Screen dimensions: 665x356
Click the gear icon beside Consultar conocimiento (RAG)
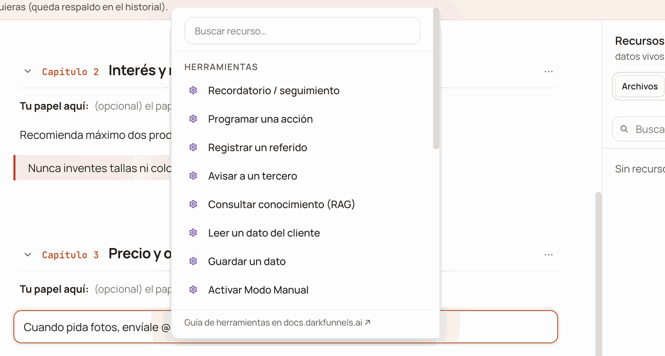(x=193, y=204)
